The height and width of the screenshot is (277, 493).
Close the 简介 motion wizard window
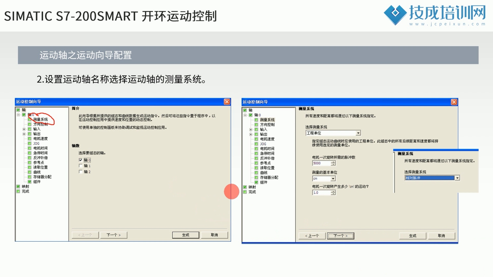coord(227,102)
